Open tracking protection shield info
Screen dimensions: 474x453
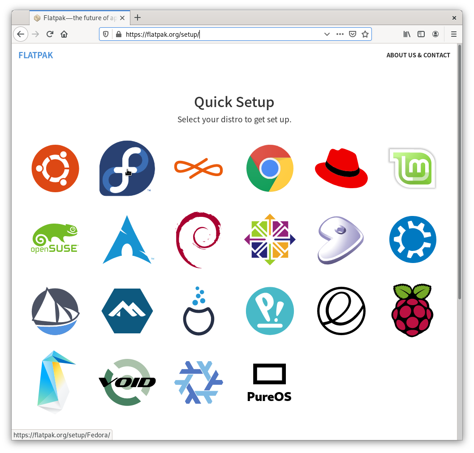[105, 34]
